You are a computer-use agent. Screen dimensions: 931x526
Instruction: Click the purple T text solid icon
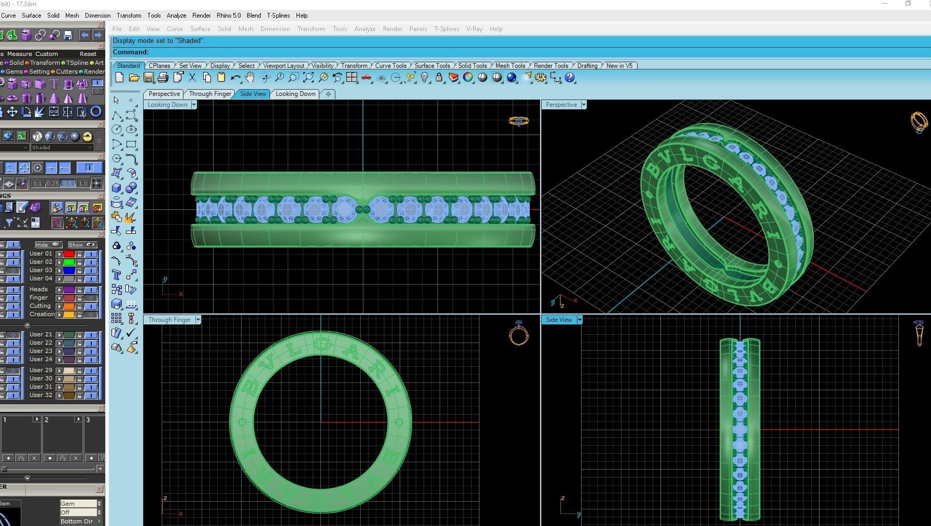coord(54,83)
